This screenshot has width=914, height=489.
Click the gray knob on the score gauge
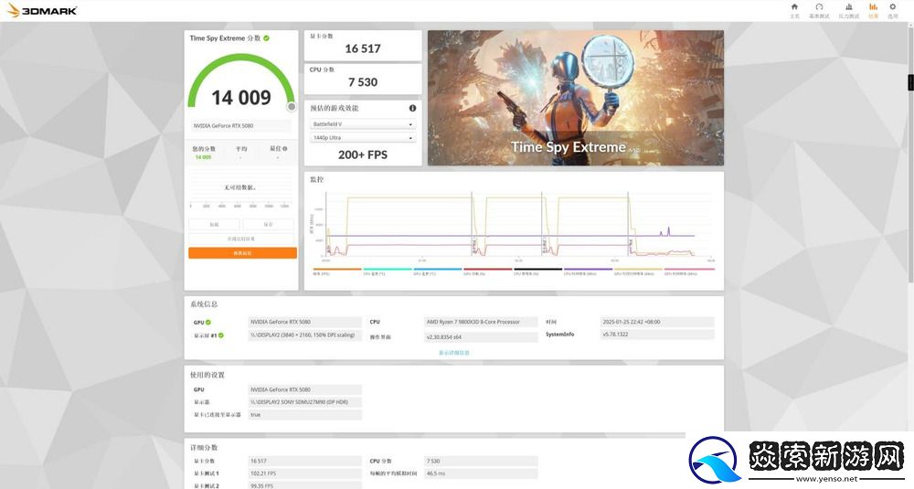pyautogui.click(x=291, y=106)
